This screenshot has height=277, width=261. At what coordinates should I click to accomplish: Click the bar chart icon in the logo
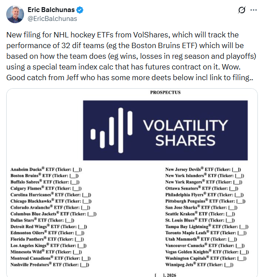point(112,130)
